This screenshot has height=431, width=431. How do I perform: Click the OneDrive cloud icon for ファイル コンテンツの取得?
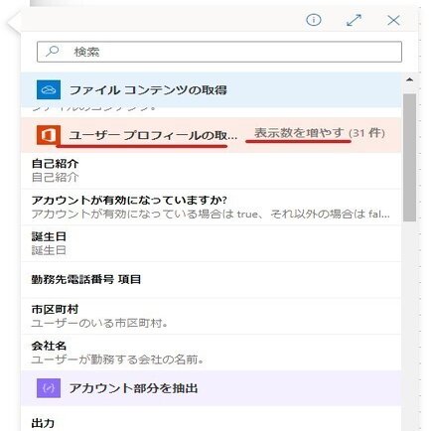point(49,89)
